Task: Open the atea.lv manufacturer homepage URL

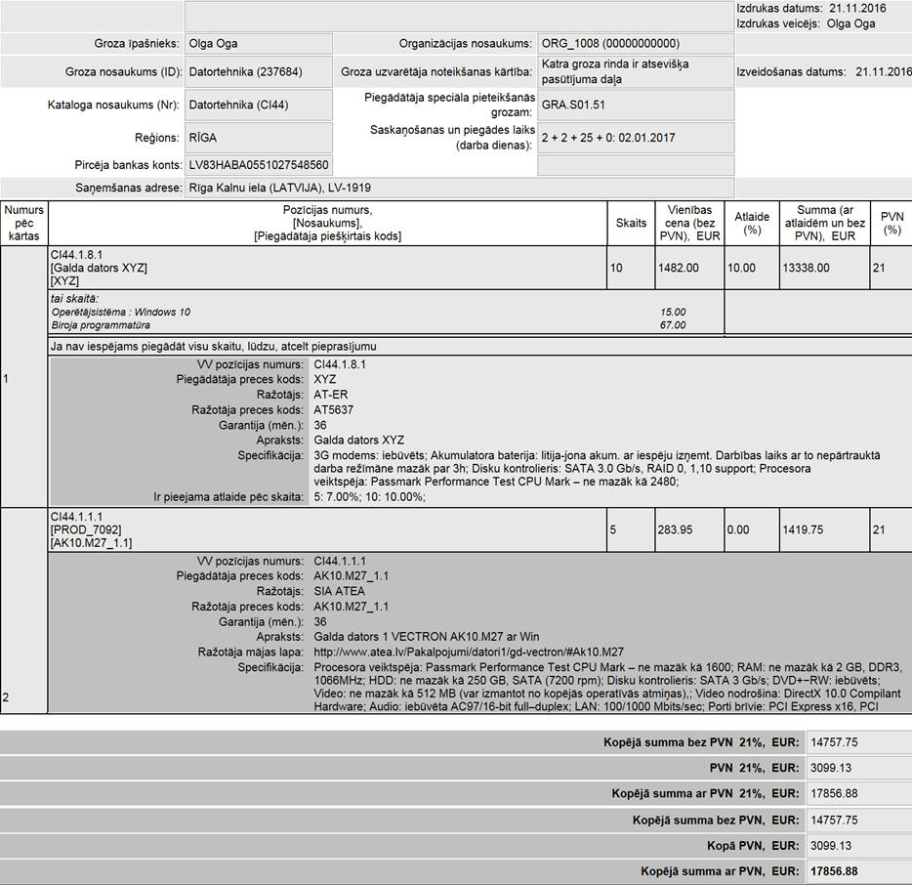Action: point(468,653)
